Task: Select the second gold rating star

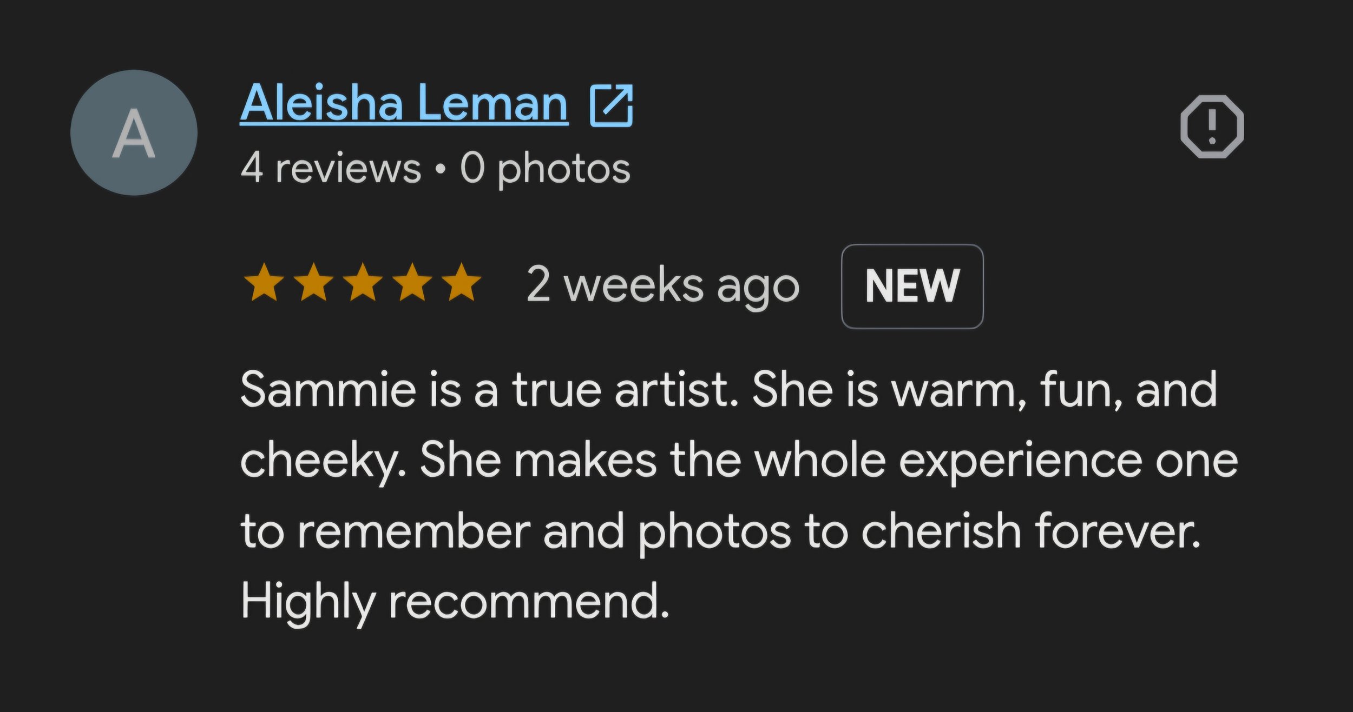Action: 313,282
